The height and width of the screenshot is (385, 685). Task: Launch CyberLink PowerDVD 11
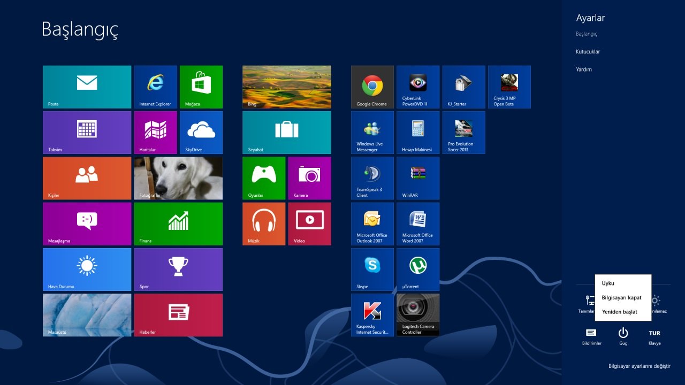[418, 87]
